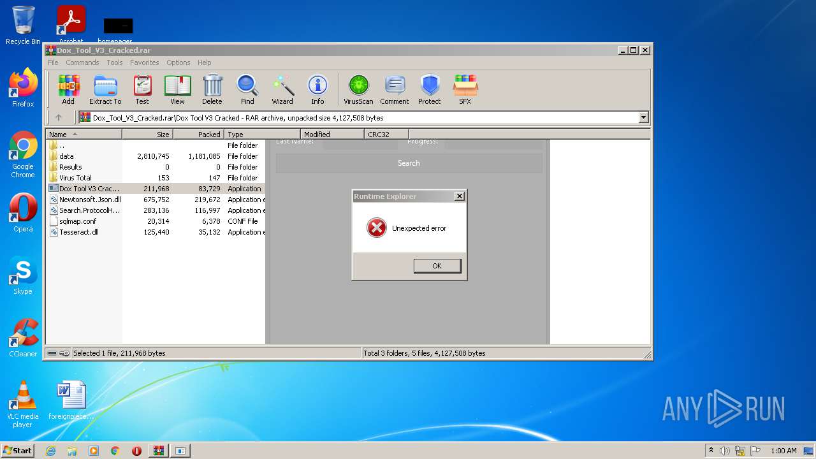The height and width of the screenshot is (459, 816).
Task: Sort files by Size column
Action: [147, 135]
